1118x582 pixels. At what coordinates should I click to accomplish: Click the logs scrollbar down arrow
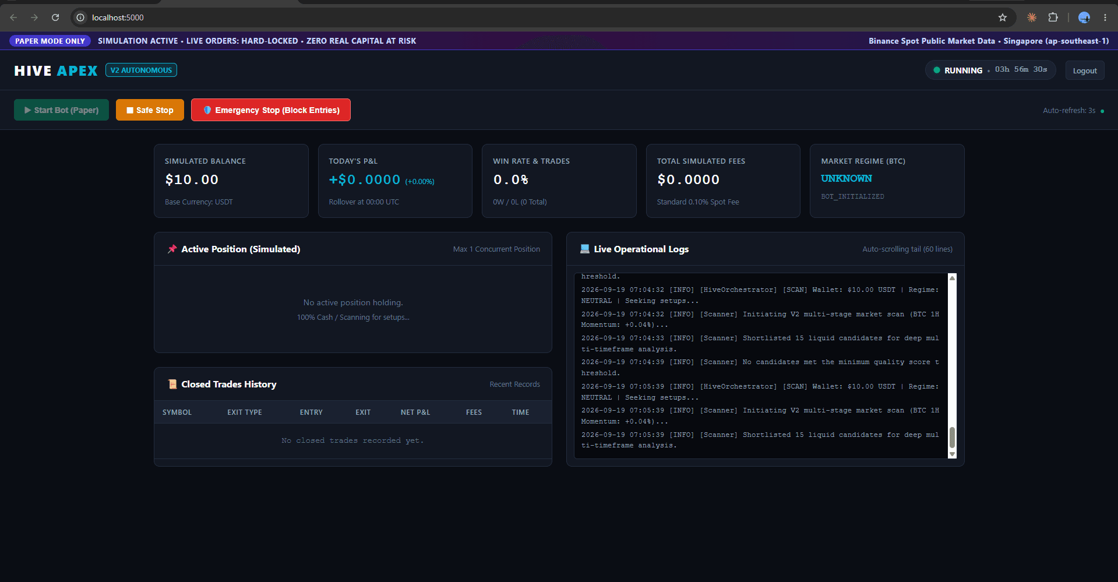coord(953,454)
